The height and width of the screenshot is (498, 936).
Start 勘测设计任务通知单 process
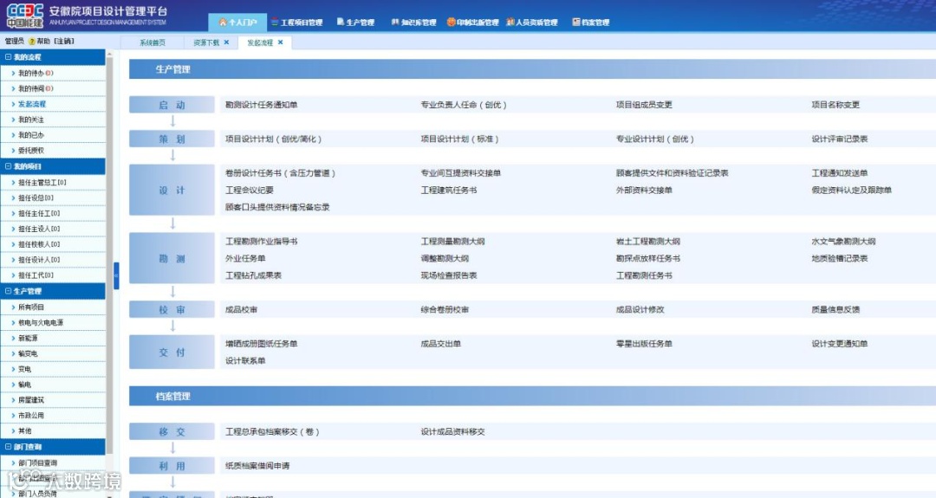261,105
